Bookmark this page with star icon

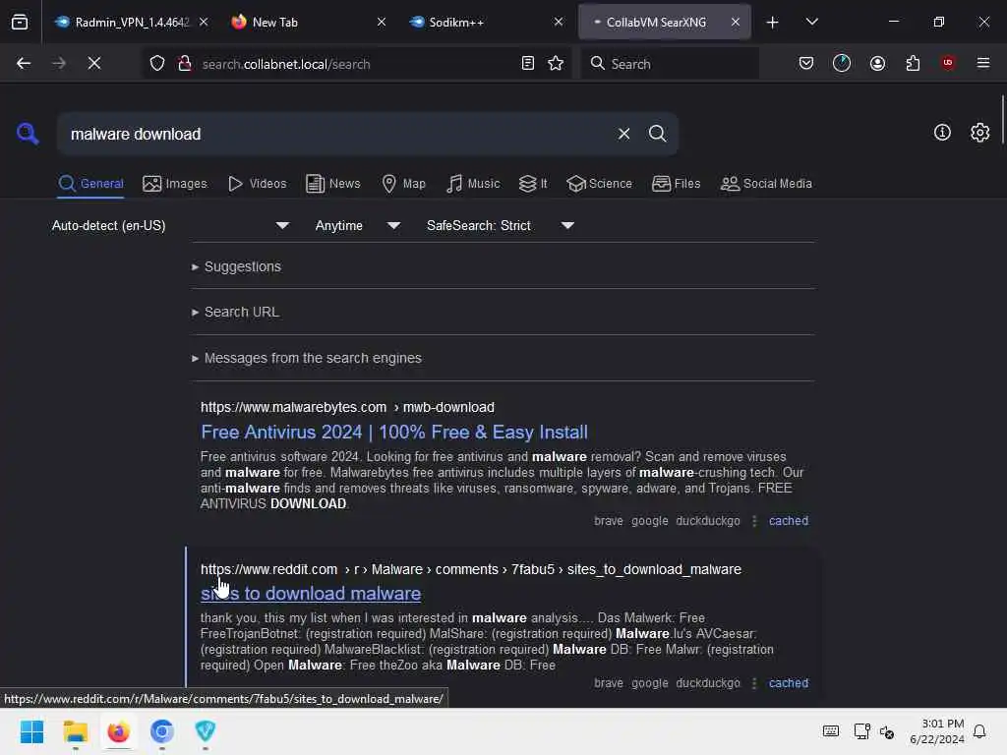tap(556, 63)
